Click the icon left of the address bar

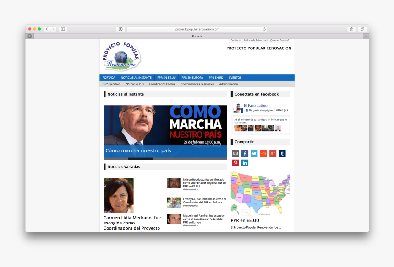click(120, 29)
